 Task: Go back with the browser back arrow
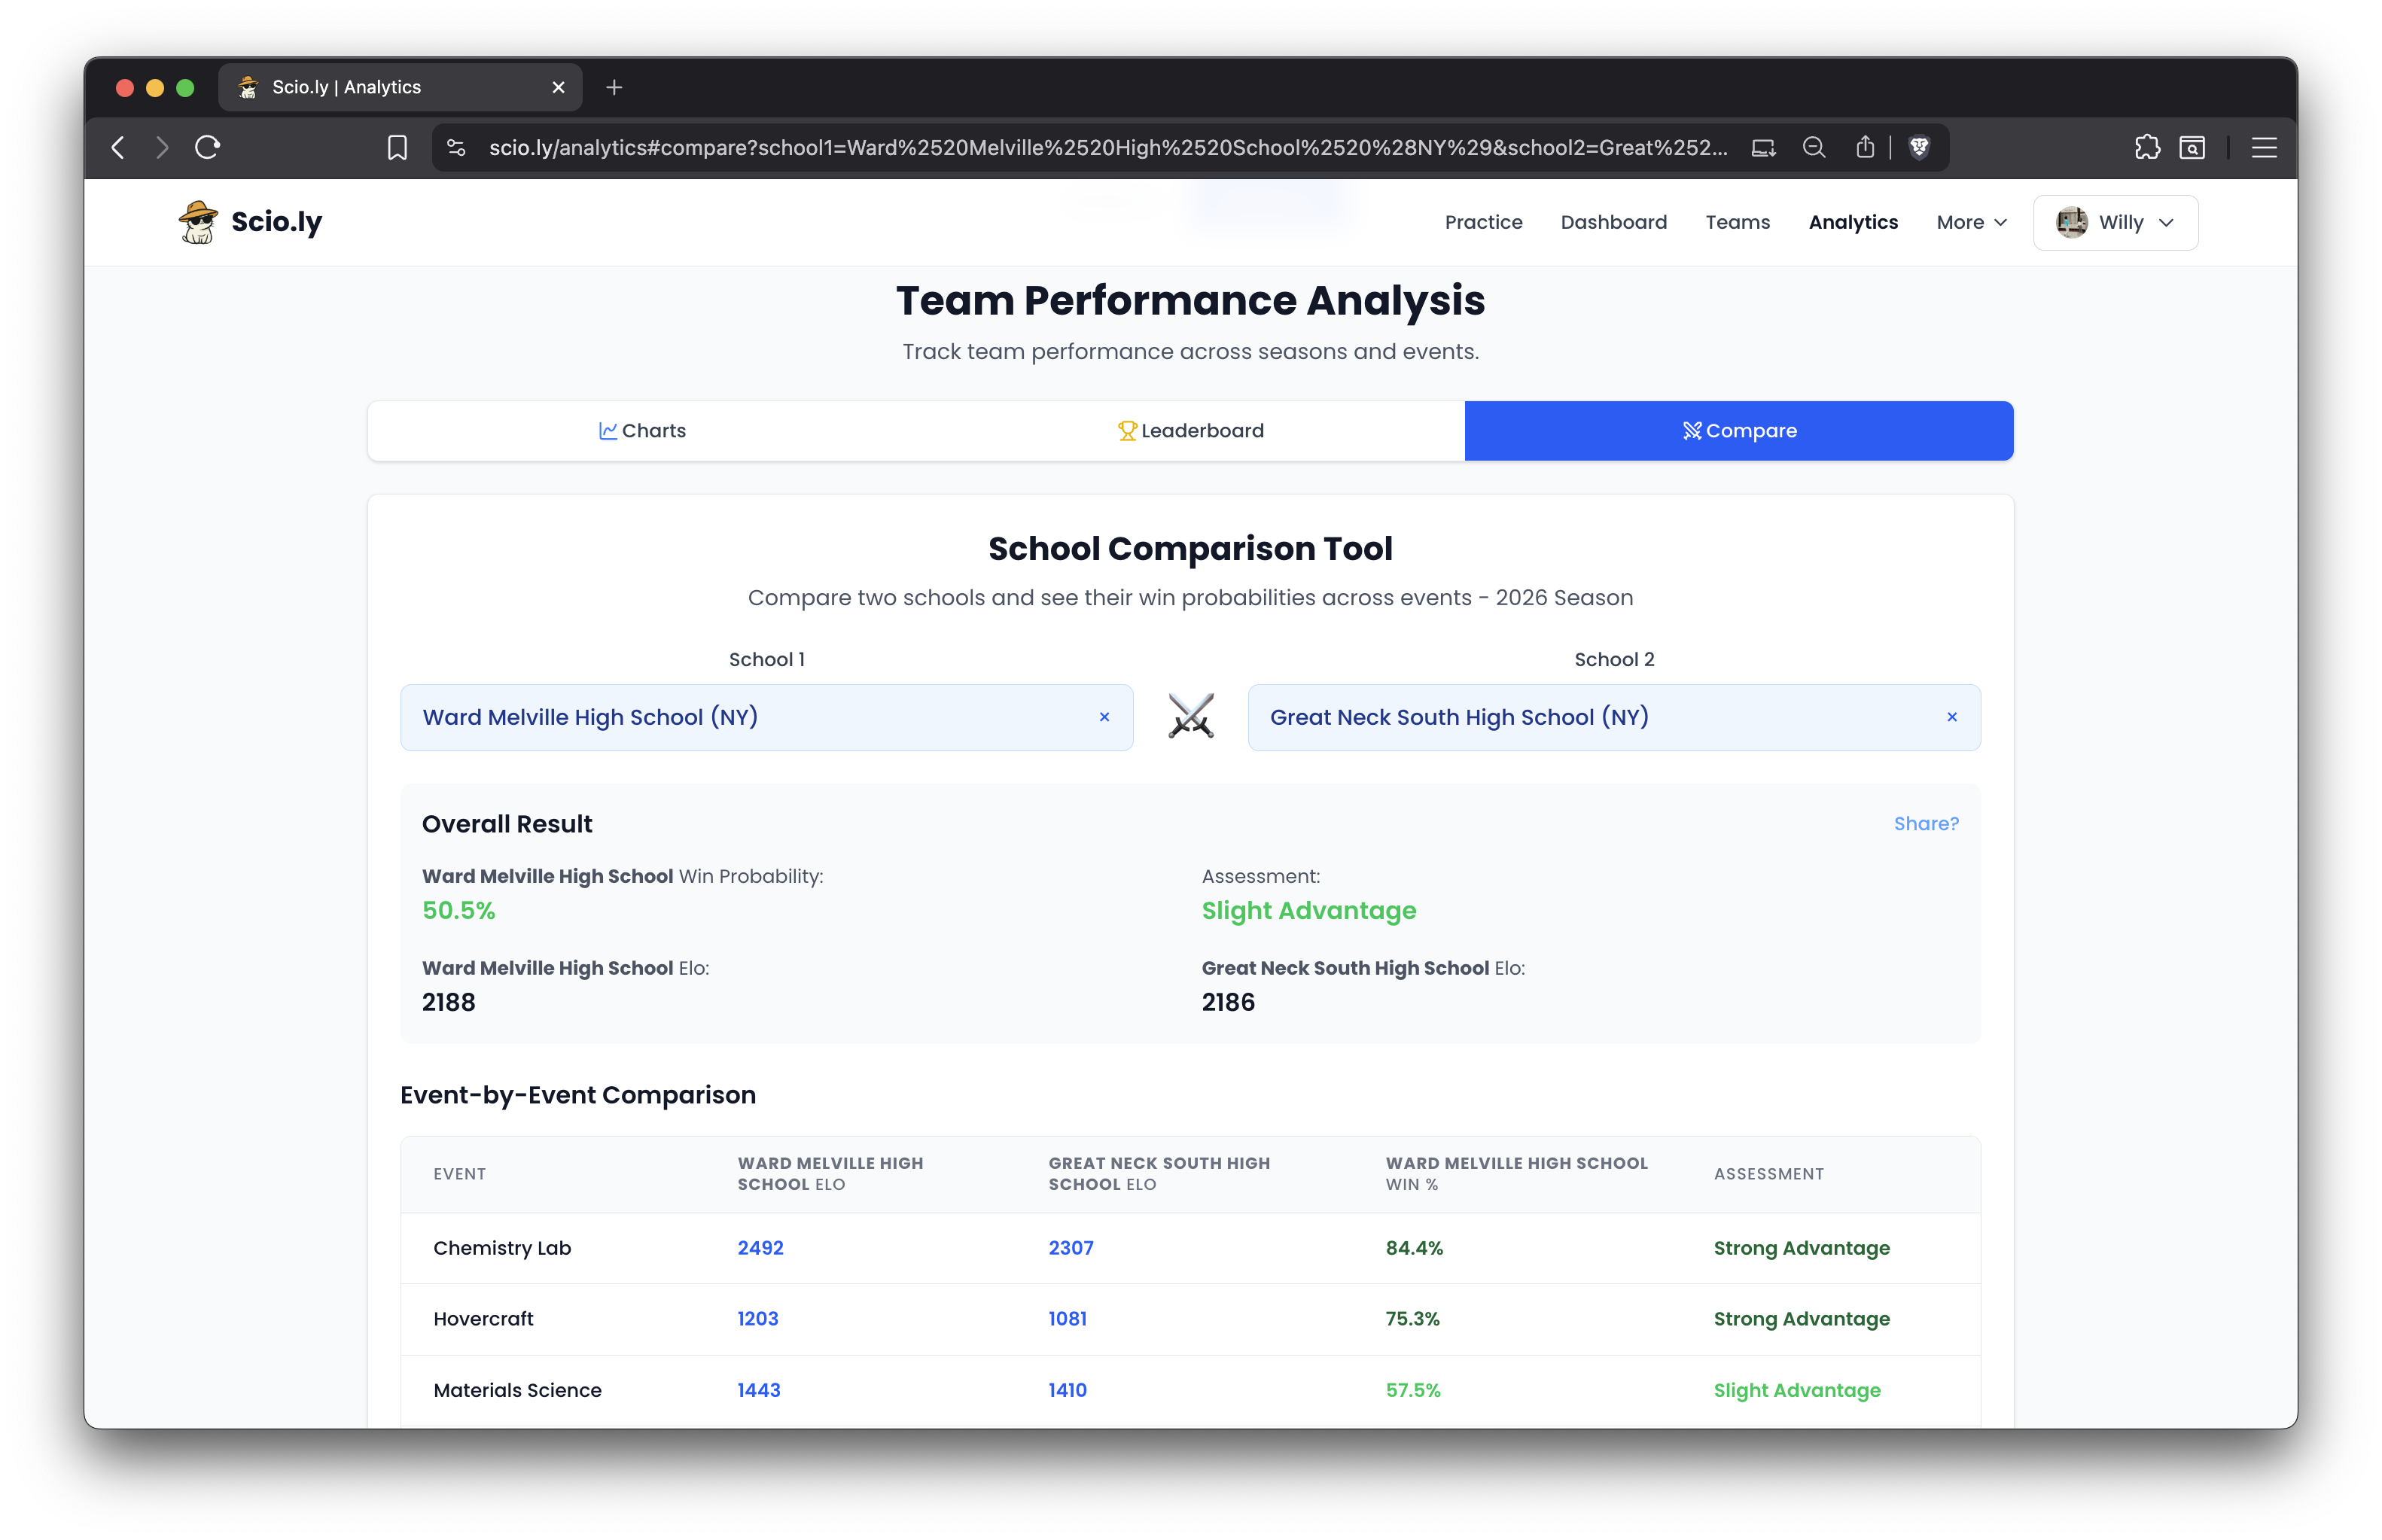pyautogui.click(x=118, y=148)
